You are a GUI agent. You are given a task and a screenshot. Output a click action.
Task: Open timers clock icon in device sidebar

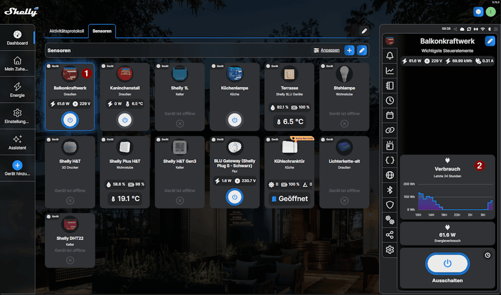tap(390, 100)
